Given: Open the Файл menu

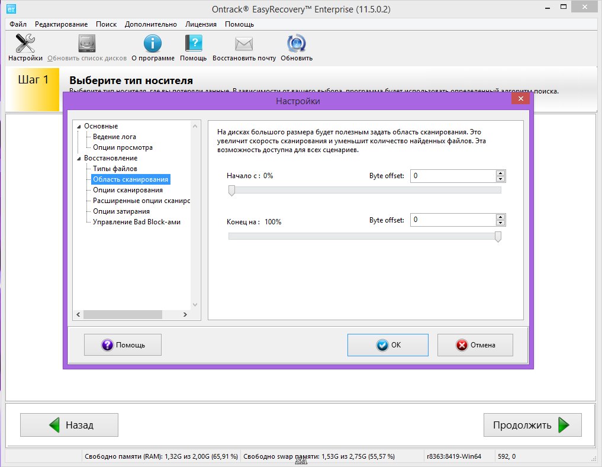Looking at the screenshot, I should tap(18, 24).
